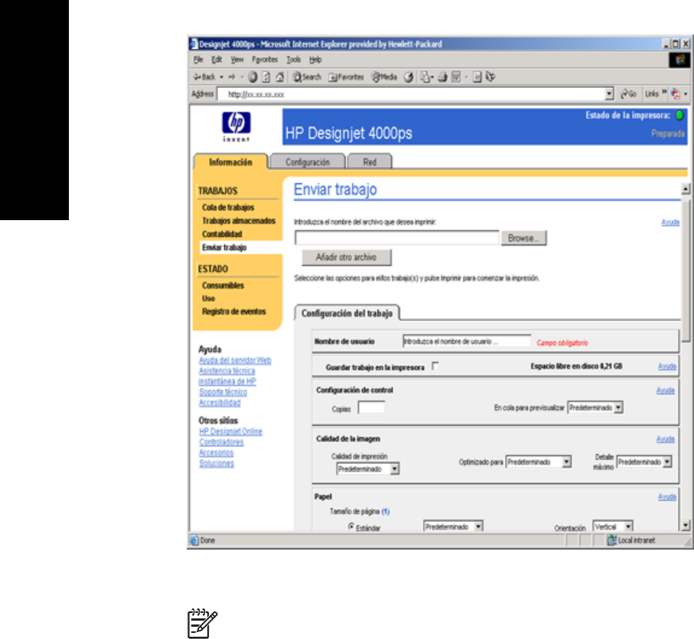Open the Optimizado para dropdown
The height and width of the screenshot is (639, 694).
click(x=539, y=462)
